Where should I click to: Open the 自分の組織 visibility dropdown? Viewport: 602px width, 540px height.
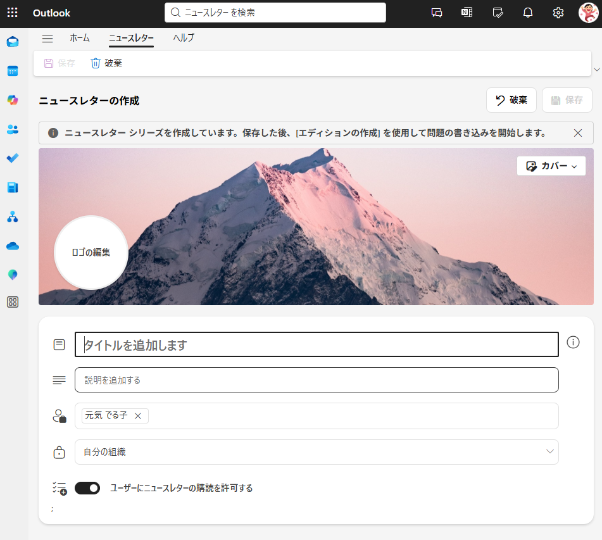(317, 452)
